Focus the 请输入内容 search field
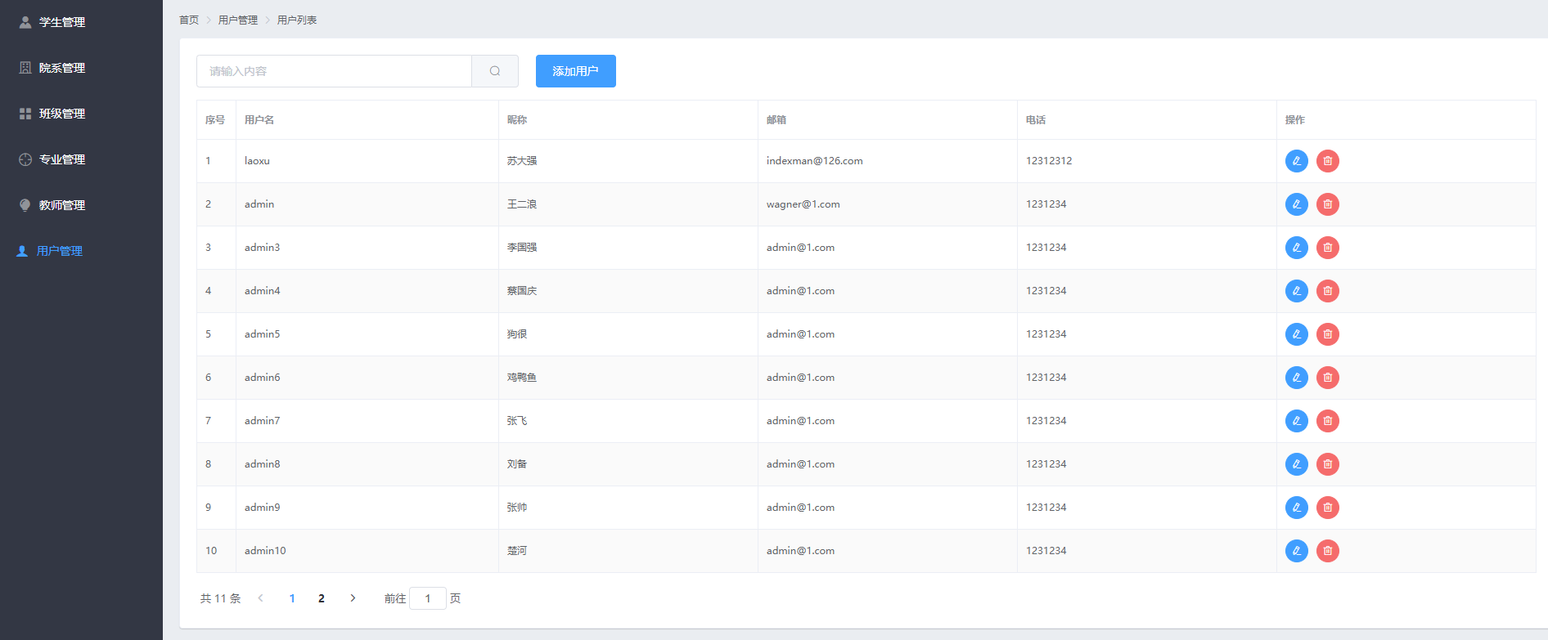The image size is (1548, 640). click(x=334, y=71)
